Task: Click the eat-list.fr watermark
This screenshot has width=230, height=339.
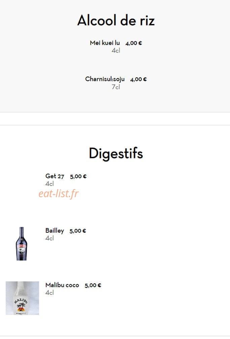Action: point(59,193)
